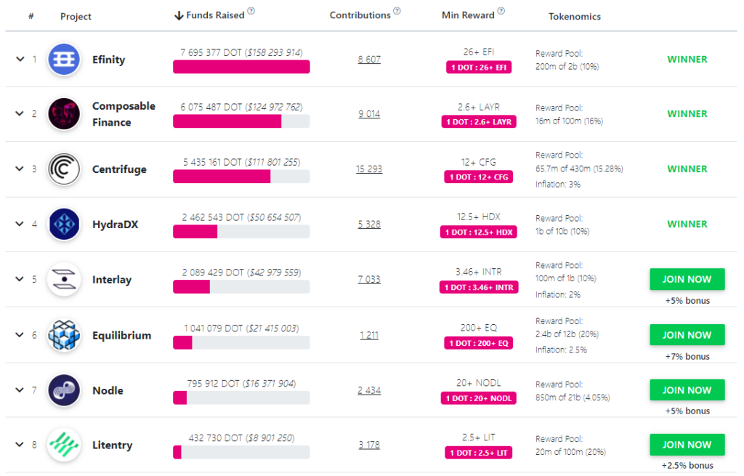Click the Funds Raised help icon
The width and height of the screenshot is (744, 476).
(251, 12)
